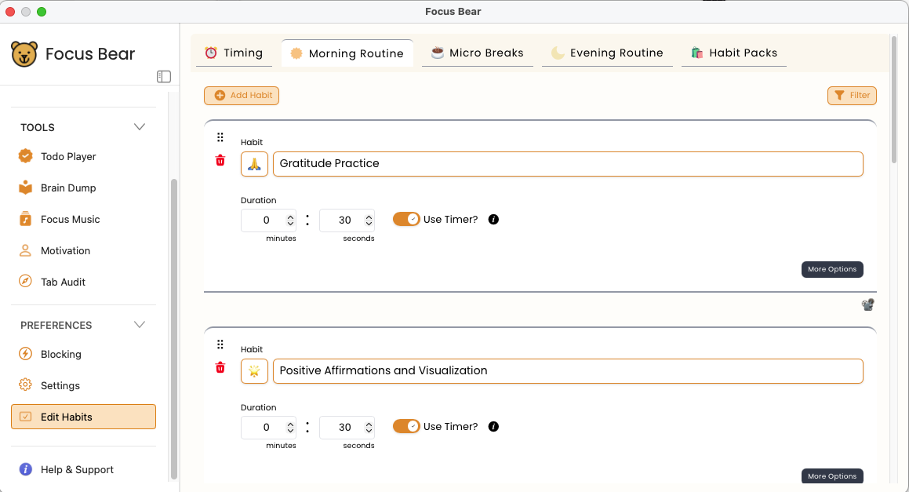
Task: Delete the Gratitude Practice habit
Action: pyautogui.click(x=220, y=161)
